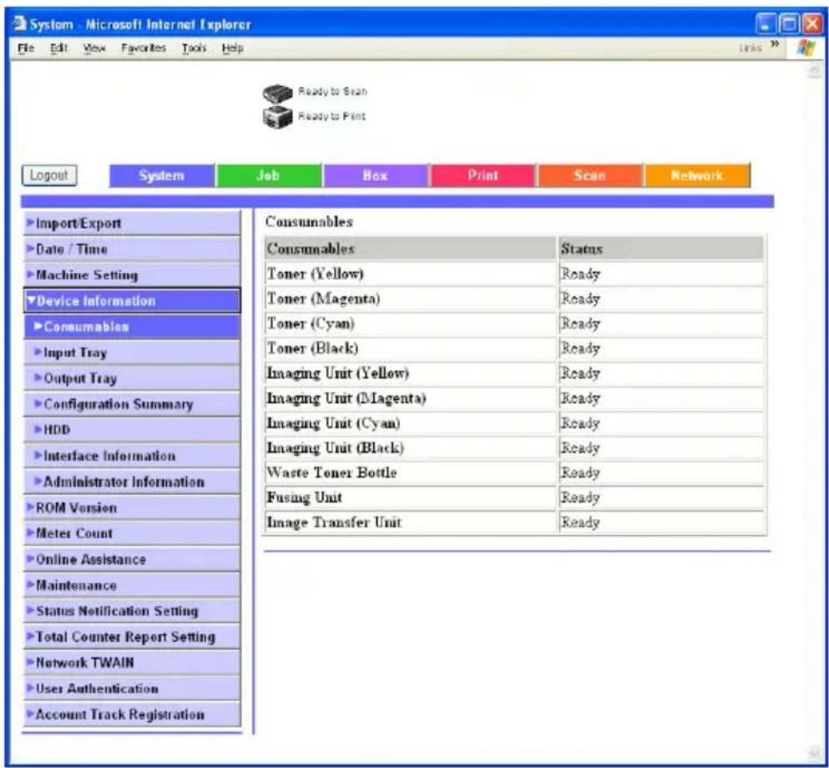Click the Toner (Black) row label
Image resolution: width=829 pixels, height=768 pixels.
click(313, 348)
